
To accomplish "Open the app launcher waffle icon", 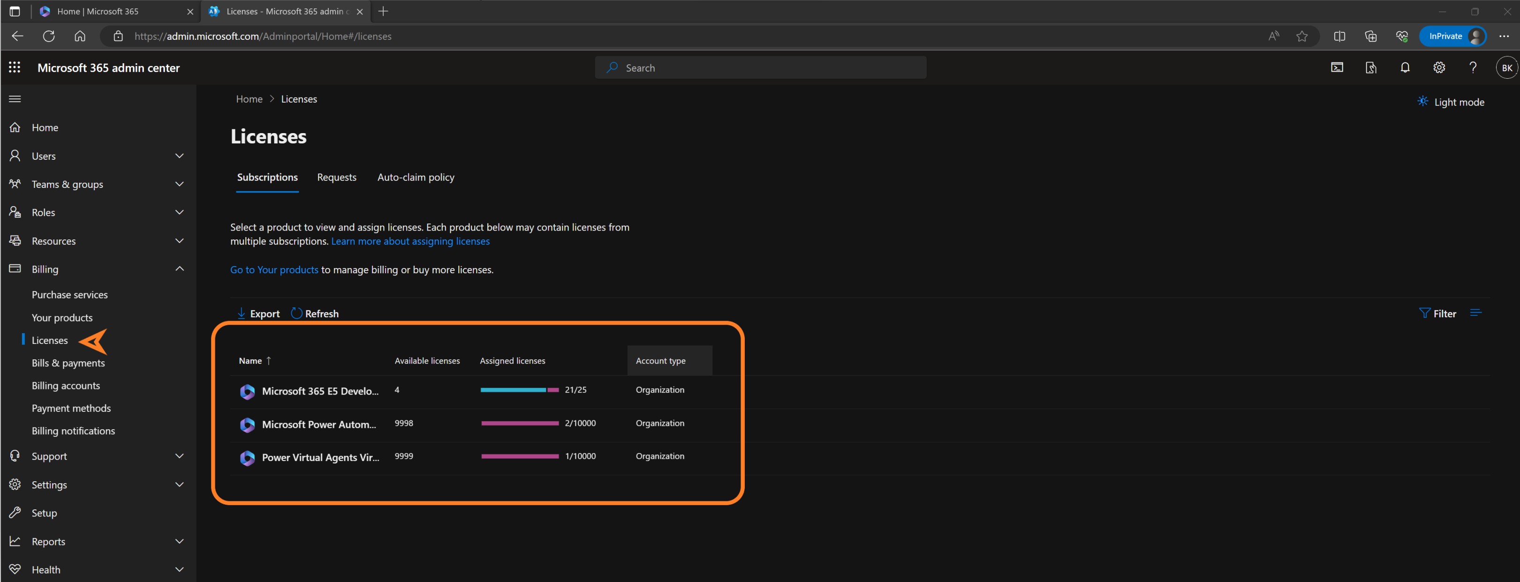I will pyautogui.click(x=15, y=68).
